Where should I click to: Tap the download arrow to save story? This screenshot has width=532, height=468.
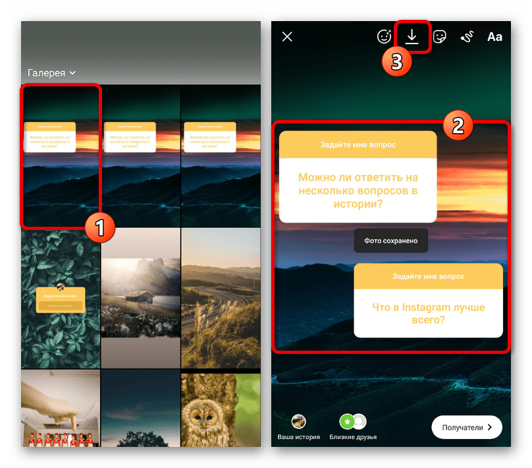pyautogui.click(x=412, y=37)
